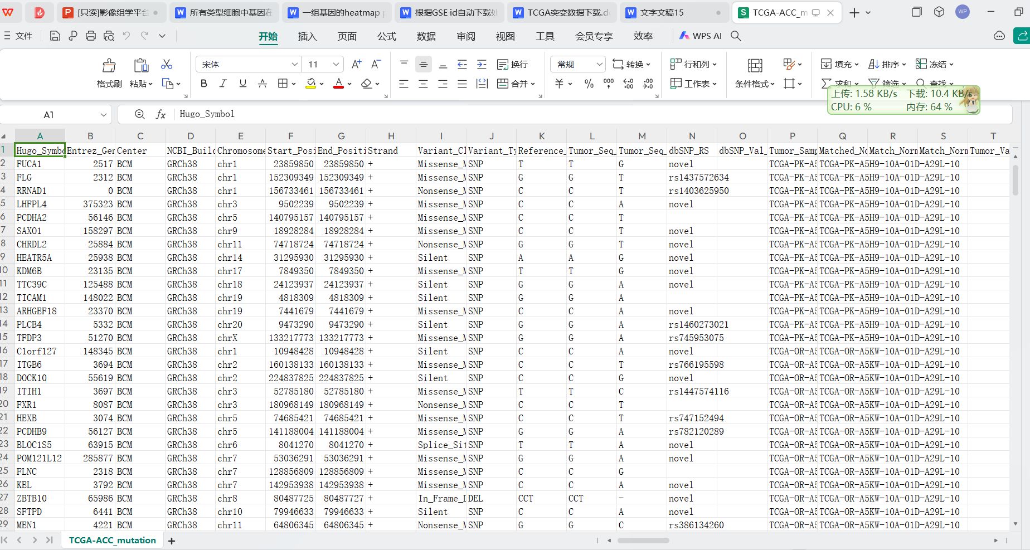Click the Cut scissors icon
Viewport: 1030px width, 550px height.
tap(167, 64)
